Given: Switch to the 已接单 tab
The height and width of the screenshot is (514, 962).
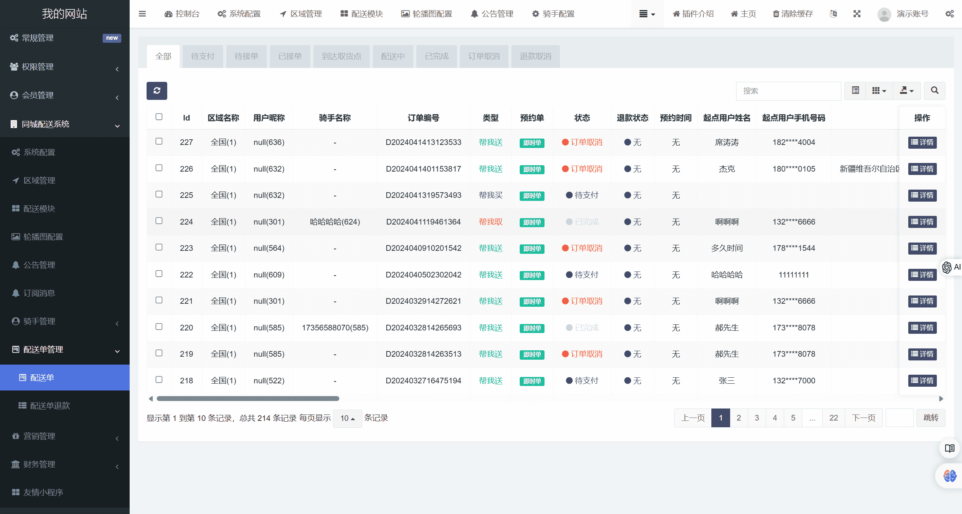Looking at the screenshot, I should click(x=290, y=56).
